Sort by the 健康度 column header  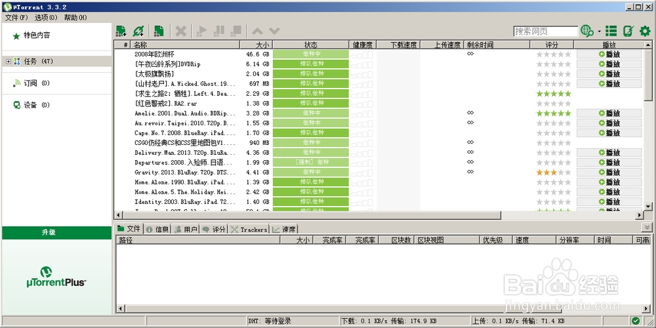(363, 45)
